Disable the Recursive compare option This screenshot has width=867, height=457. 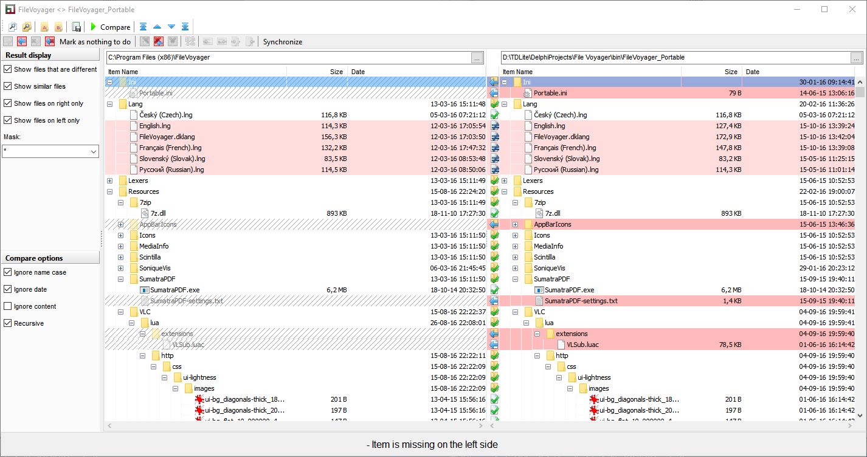(8, 323)
